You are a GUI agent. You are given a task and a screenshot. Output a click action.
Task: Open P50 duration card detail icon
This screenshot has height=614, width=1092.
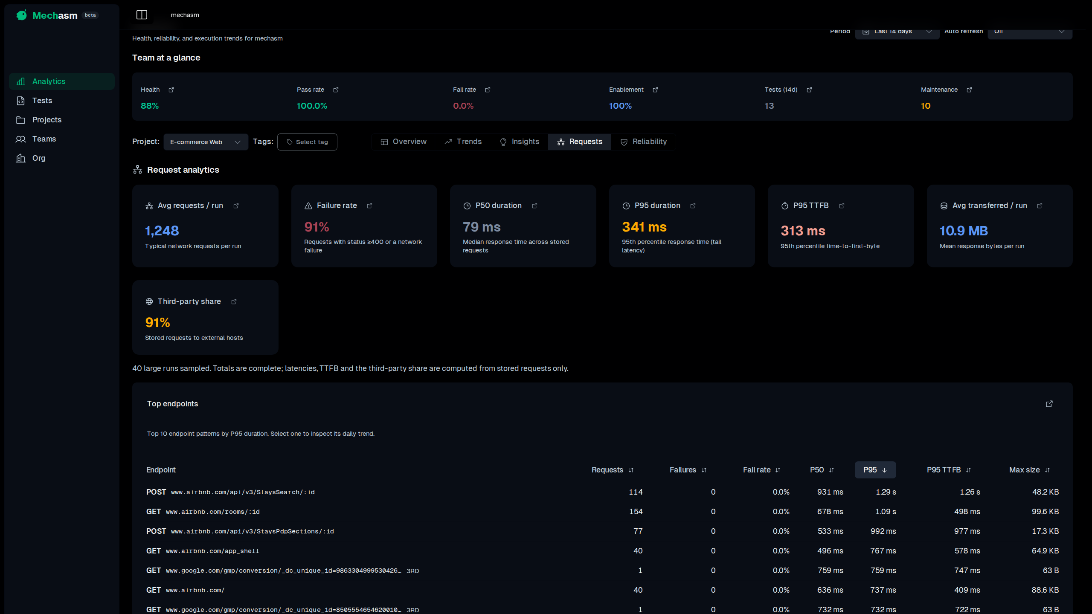(534, 206)
